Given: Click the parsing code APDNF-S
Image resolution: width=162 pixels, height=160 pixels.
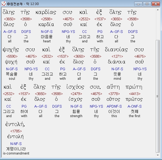Looking at the screenshot, I should point(114,106).
